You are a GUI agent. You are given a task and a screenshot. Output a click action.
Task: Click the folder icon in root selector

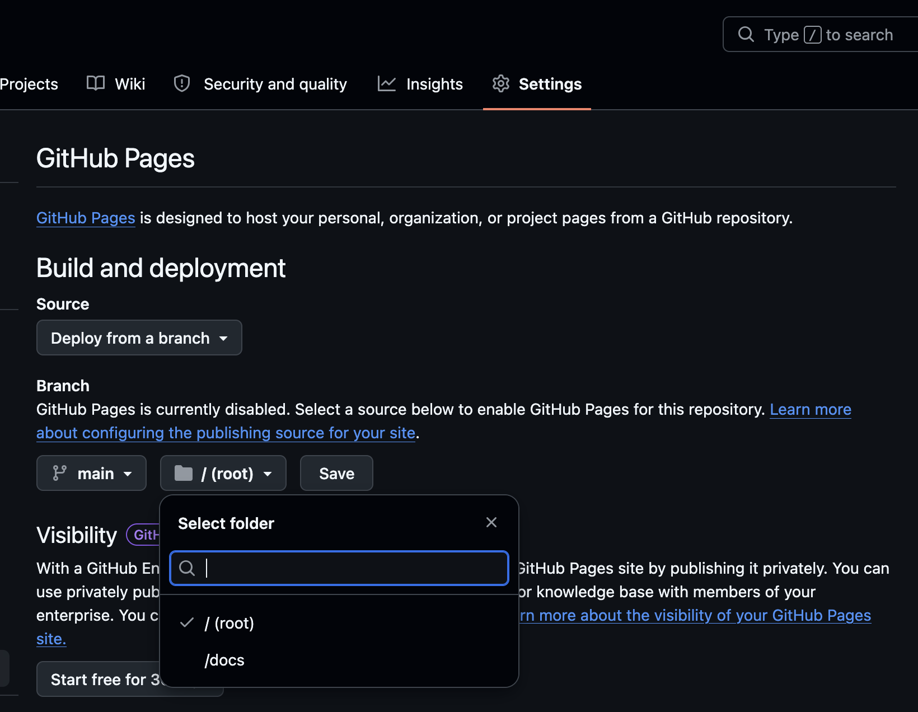tap(184, 473)
